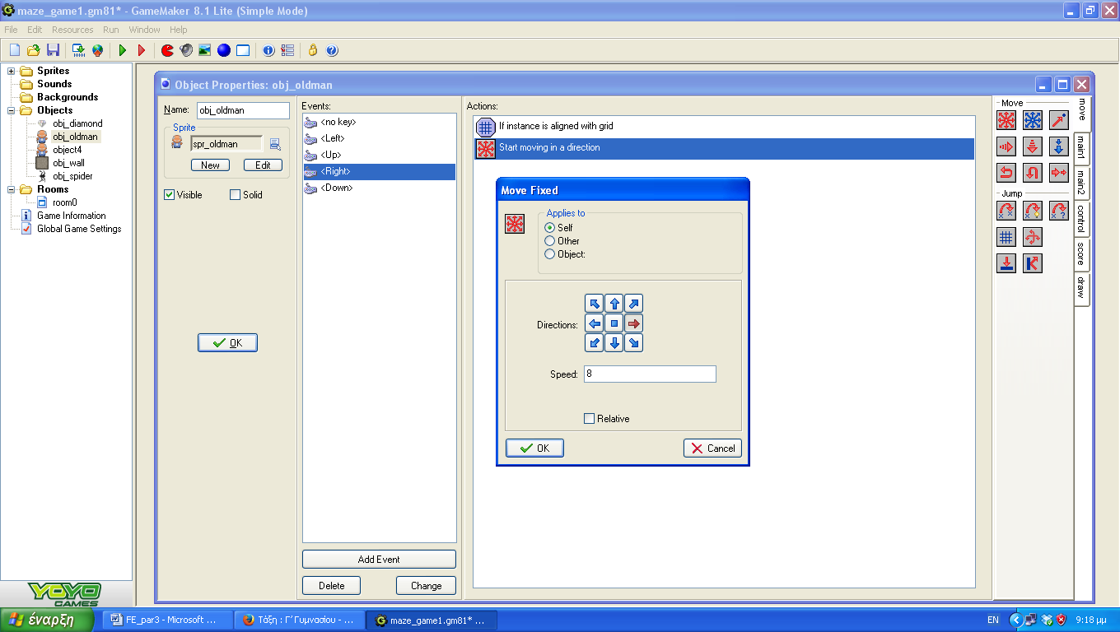This screenshot has height=632, width=1120.
Task: Click the Delete event button
Action: click(x=332, y=586)
